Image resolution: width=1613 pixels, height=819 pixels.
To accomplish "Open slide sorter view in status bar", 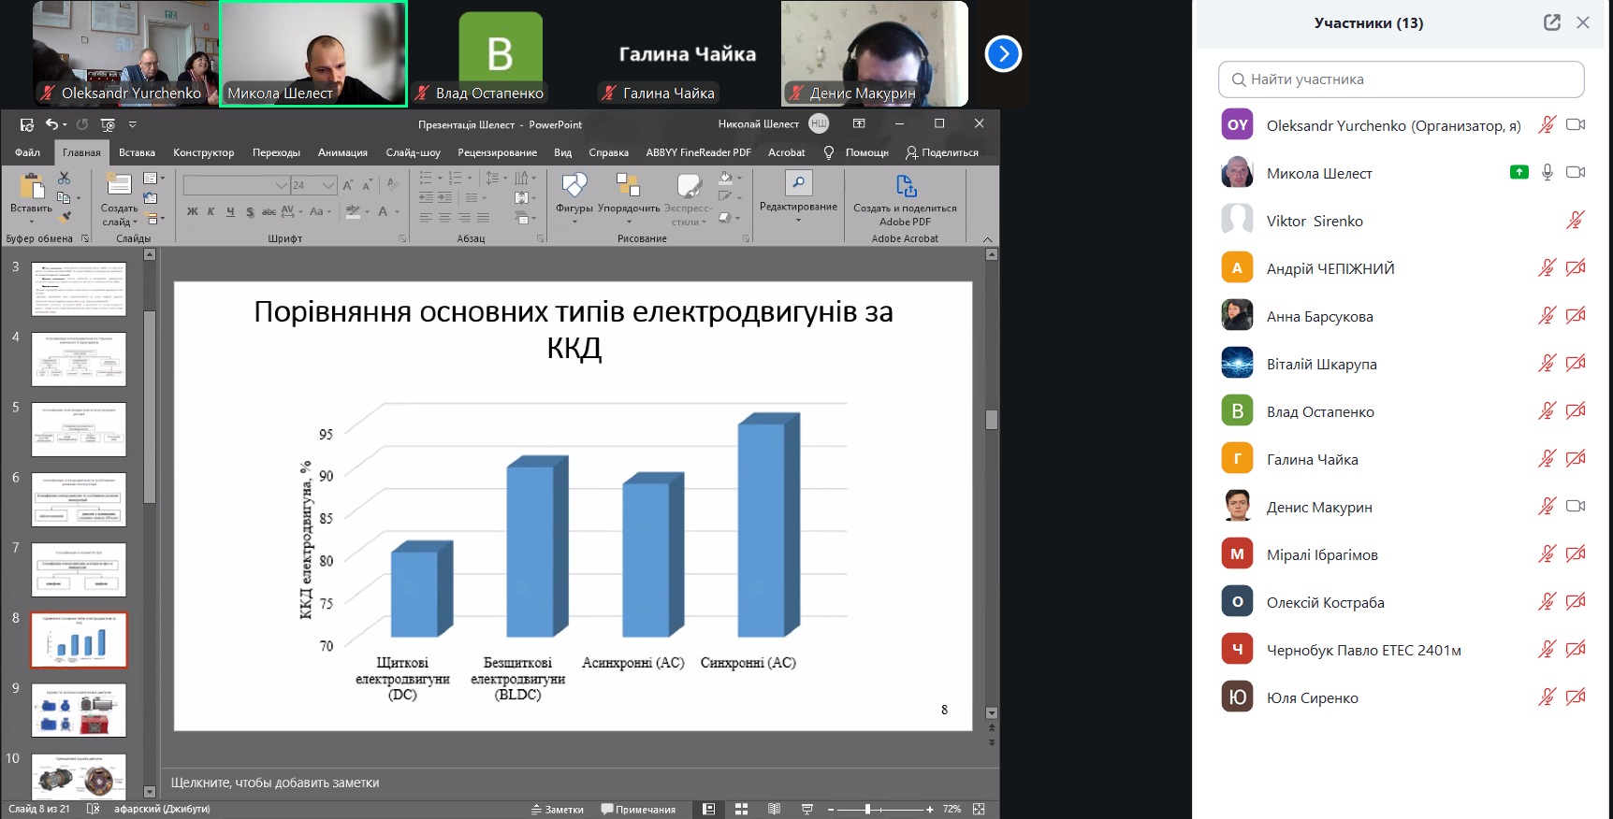I will pos(741,810).
